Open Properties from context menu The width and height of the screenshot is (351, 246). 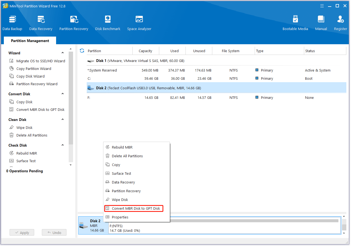pos(137,217)
